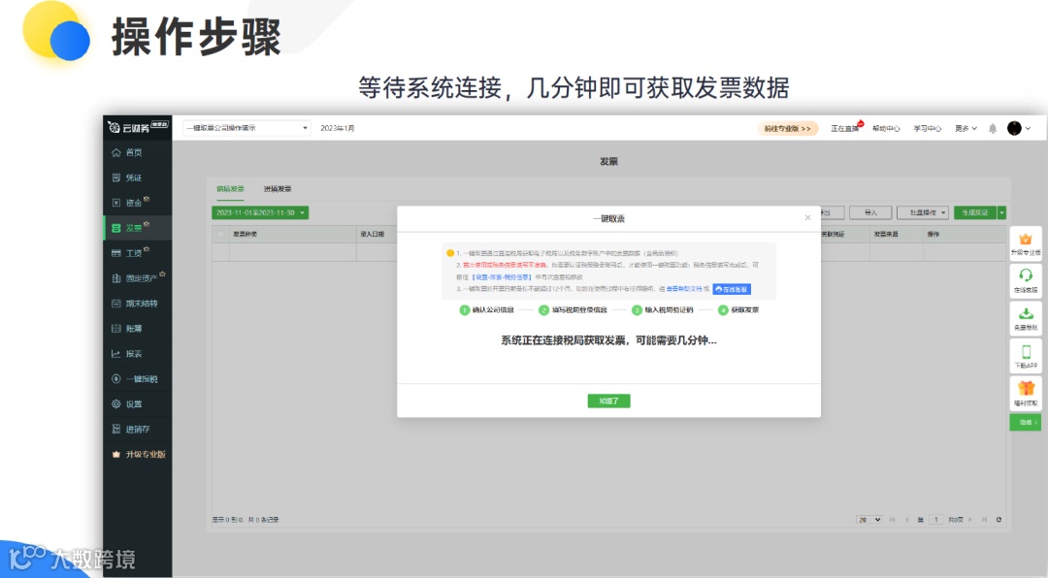This screenshot has height=578, width=1048.
Task: Click the 下载APP phone card
Action: pos(1026,356)
